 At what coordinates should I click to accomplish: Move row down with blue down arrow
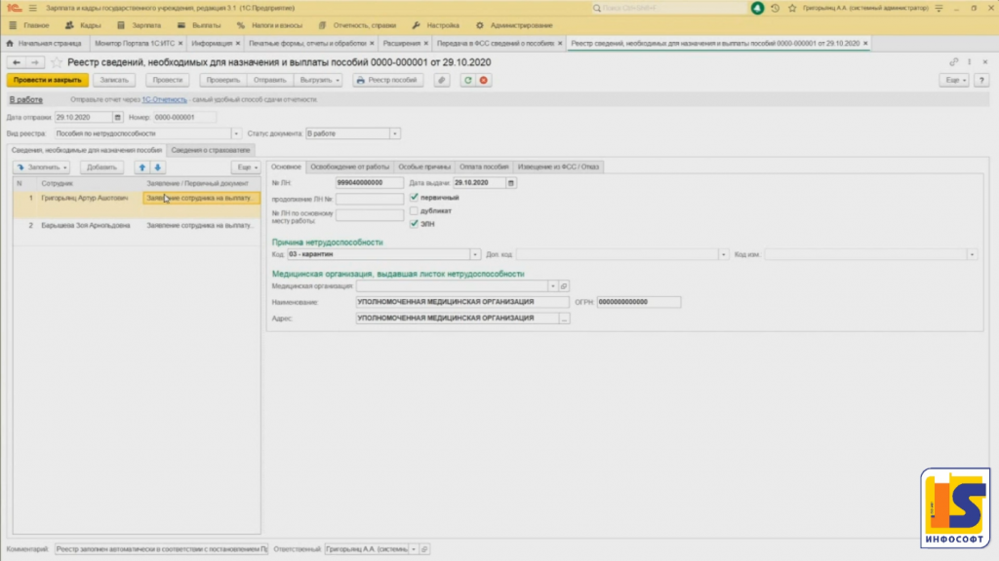point(158,168)
